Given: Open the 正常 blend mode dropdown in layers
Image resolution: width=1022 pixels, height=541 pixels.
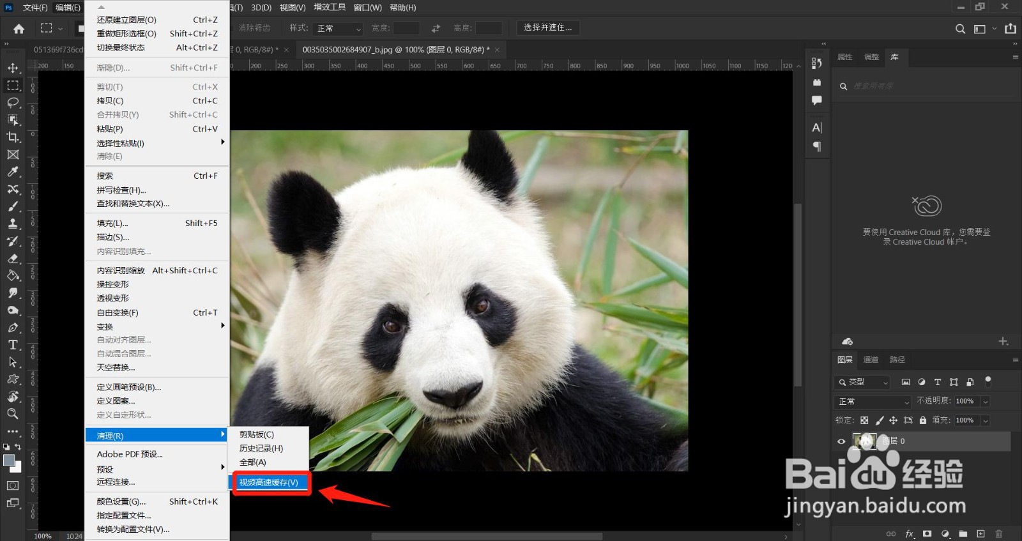Looking at the screenshot, I should click(x=873, y=402).
